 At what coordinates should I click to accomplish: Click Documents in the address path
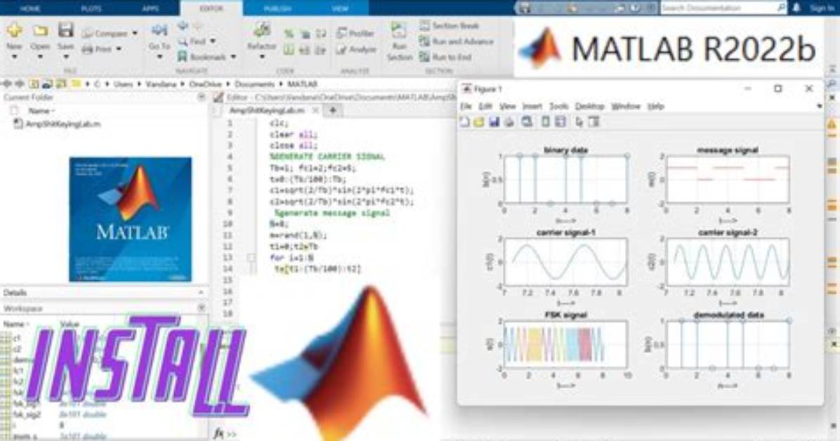[x=254, y=84]
